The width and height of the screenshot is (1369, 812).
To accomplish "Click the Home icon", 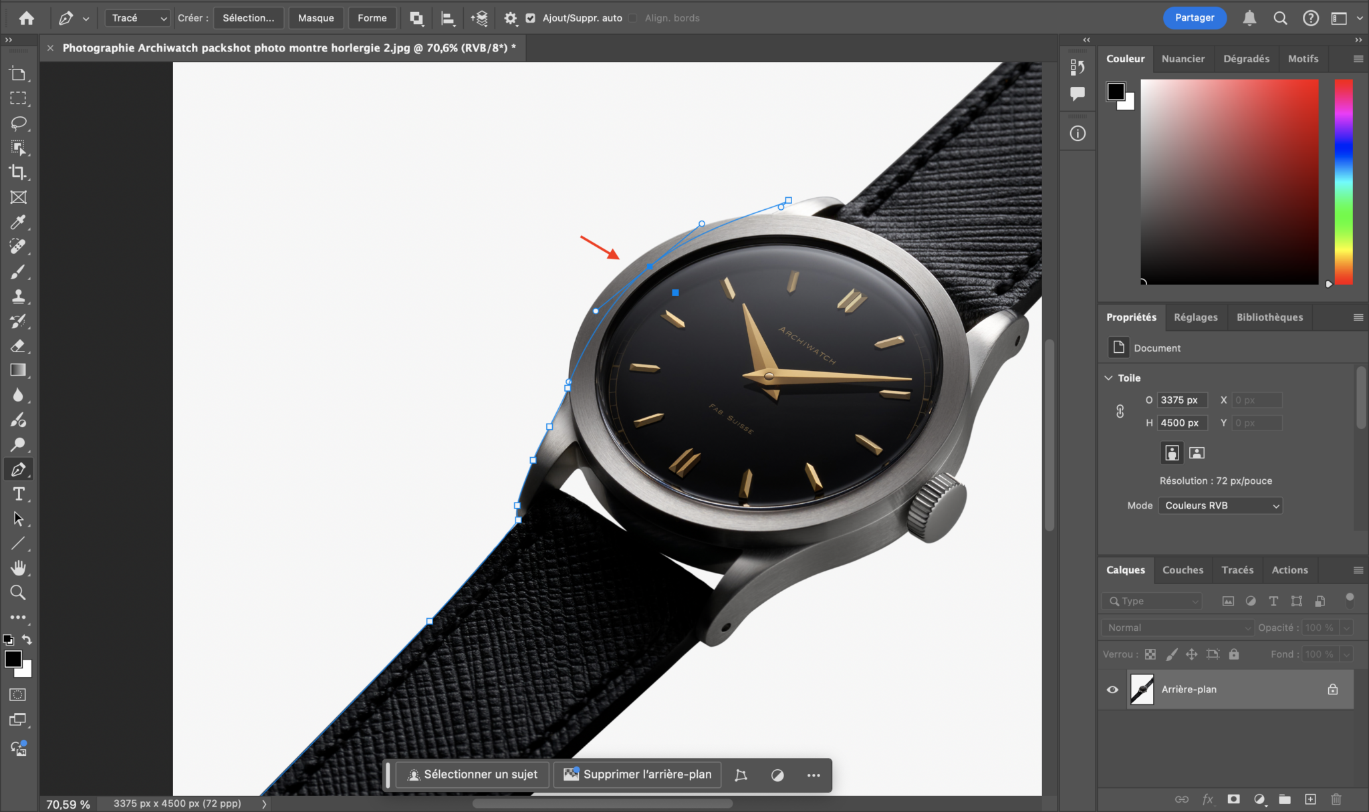I will (x=27, y=18).
